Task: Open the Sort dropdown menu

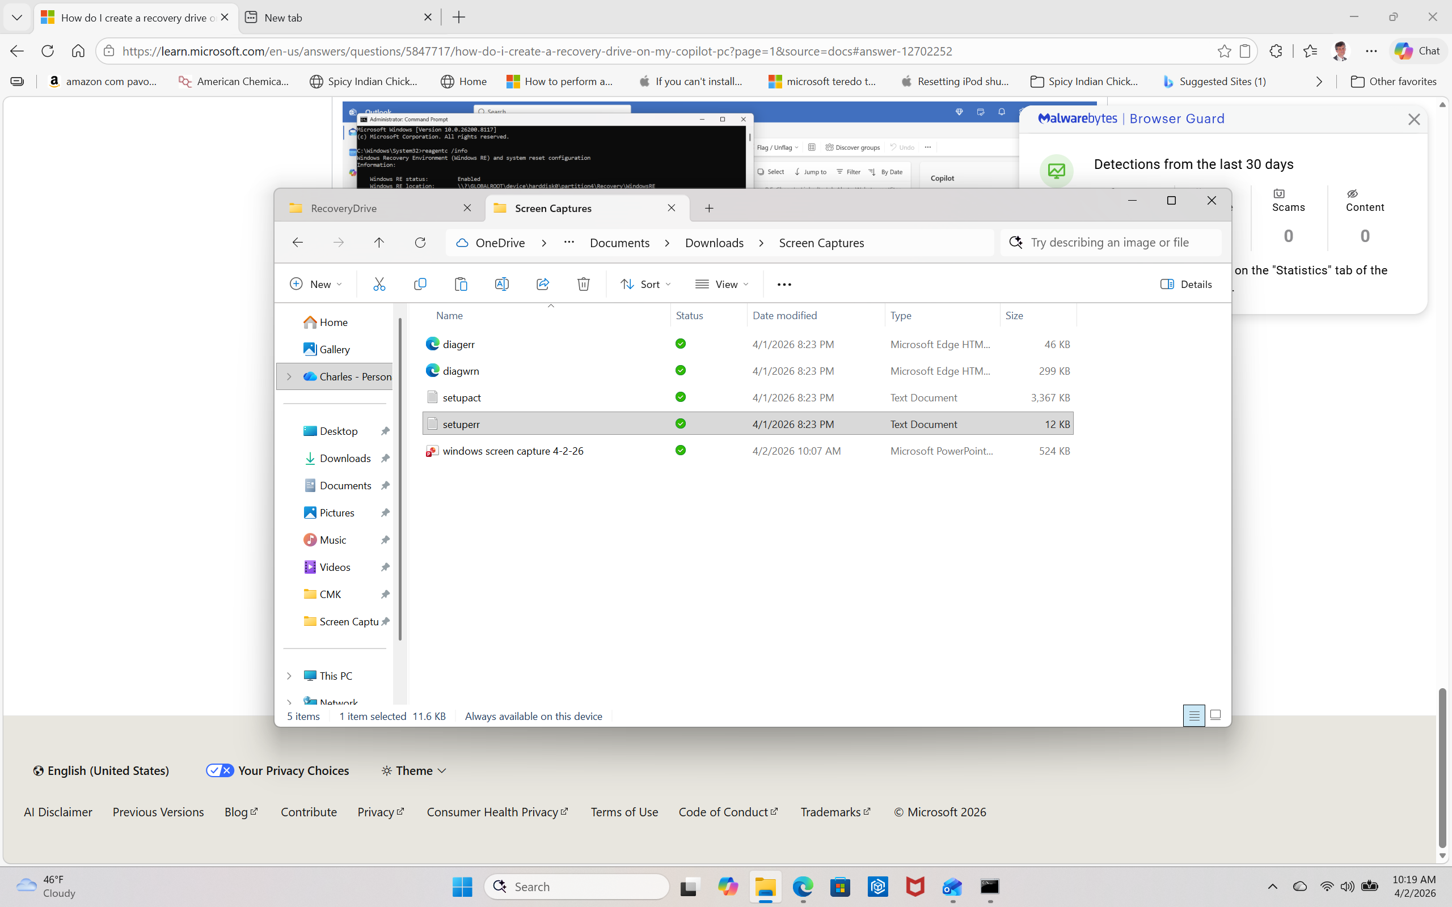Action: click(x=645, y=284)
